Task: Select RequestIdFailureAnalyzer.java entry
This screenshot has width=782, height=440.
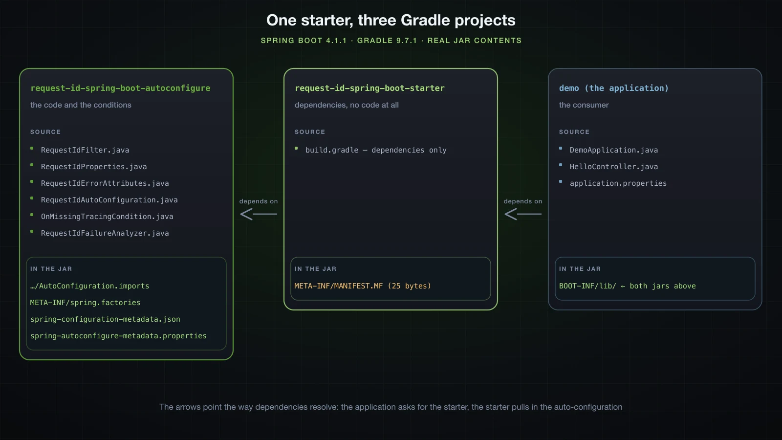Action: 105,233
